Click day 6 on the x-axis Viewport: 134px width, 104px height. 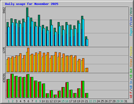pyautogui.click(x=28, y=101)
